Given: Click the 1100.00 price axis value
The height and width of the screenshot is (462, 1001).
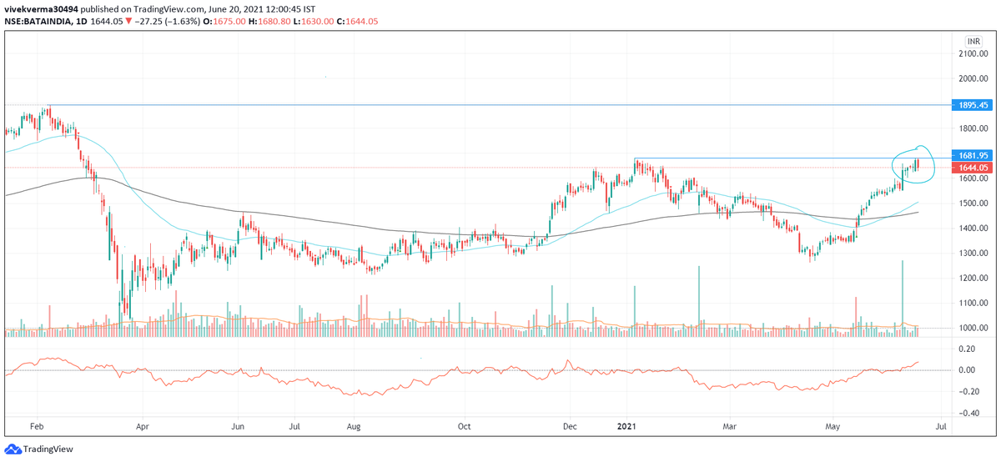Looking at the screenshot, I should pyautogui.click(x=974, y=304).
